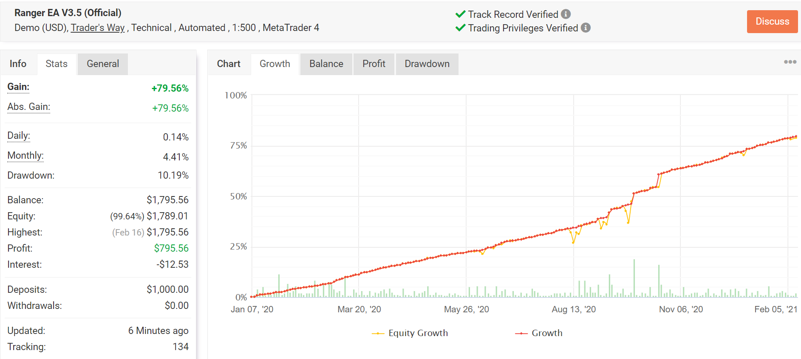The height and width of the screenshot is (359, 801).
Task: Select the Growth chart tab
Action: [x=275, y=64]
